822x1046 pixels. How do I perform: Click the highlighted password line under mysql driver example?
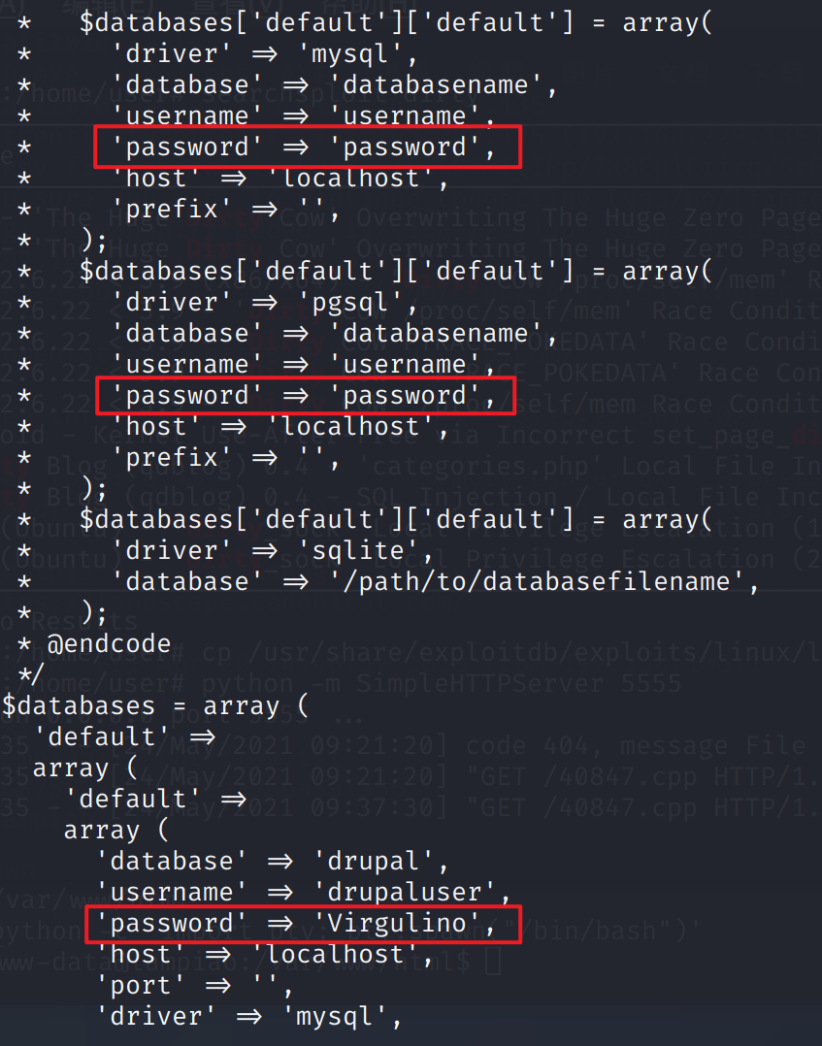click(307, 147)
